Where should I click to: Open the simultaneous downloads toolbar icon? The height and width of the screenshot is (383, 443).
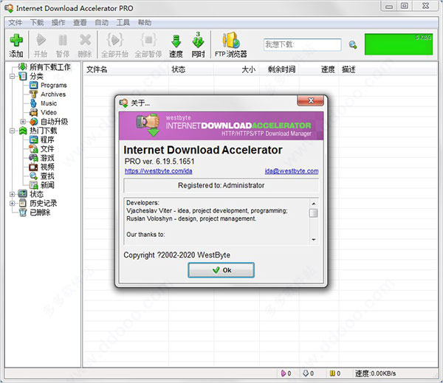point(198,40)
